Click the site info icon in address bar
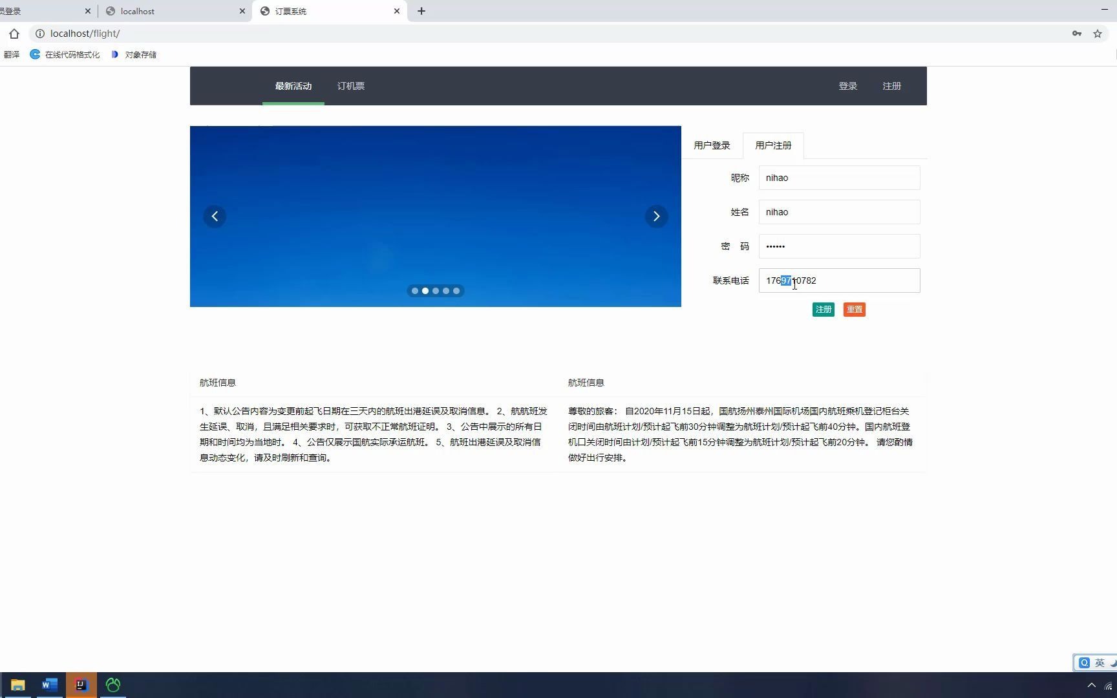 pyautogui.click(x=39, y=34)
